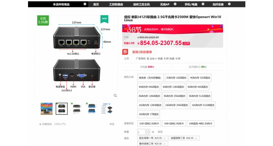
Task: Select package G30-四网2.5G网卡
Action: (149, 123)
